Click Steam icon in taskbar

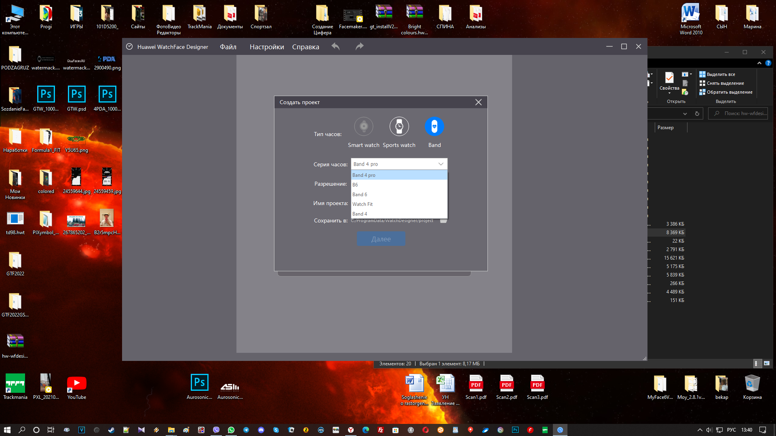point(111,430)
